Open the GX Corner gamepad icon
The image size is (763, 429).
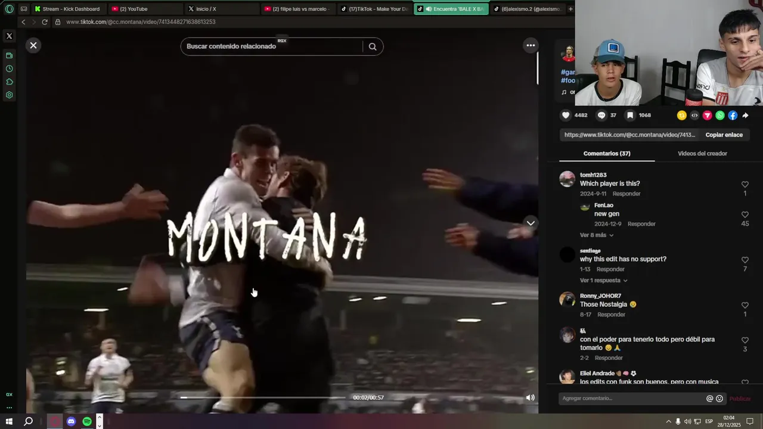[24, 9]
